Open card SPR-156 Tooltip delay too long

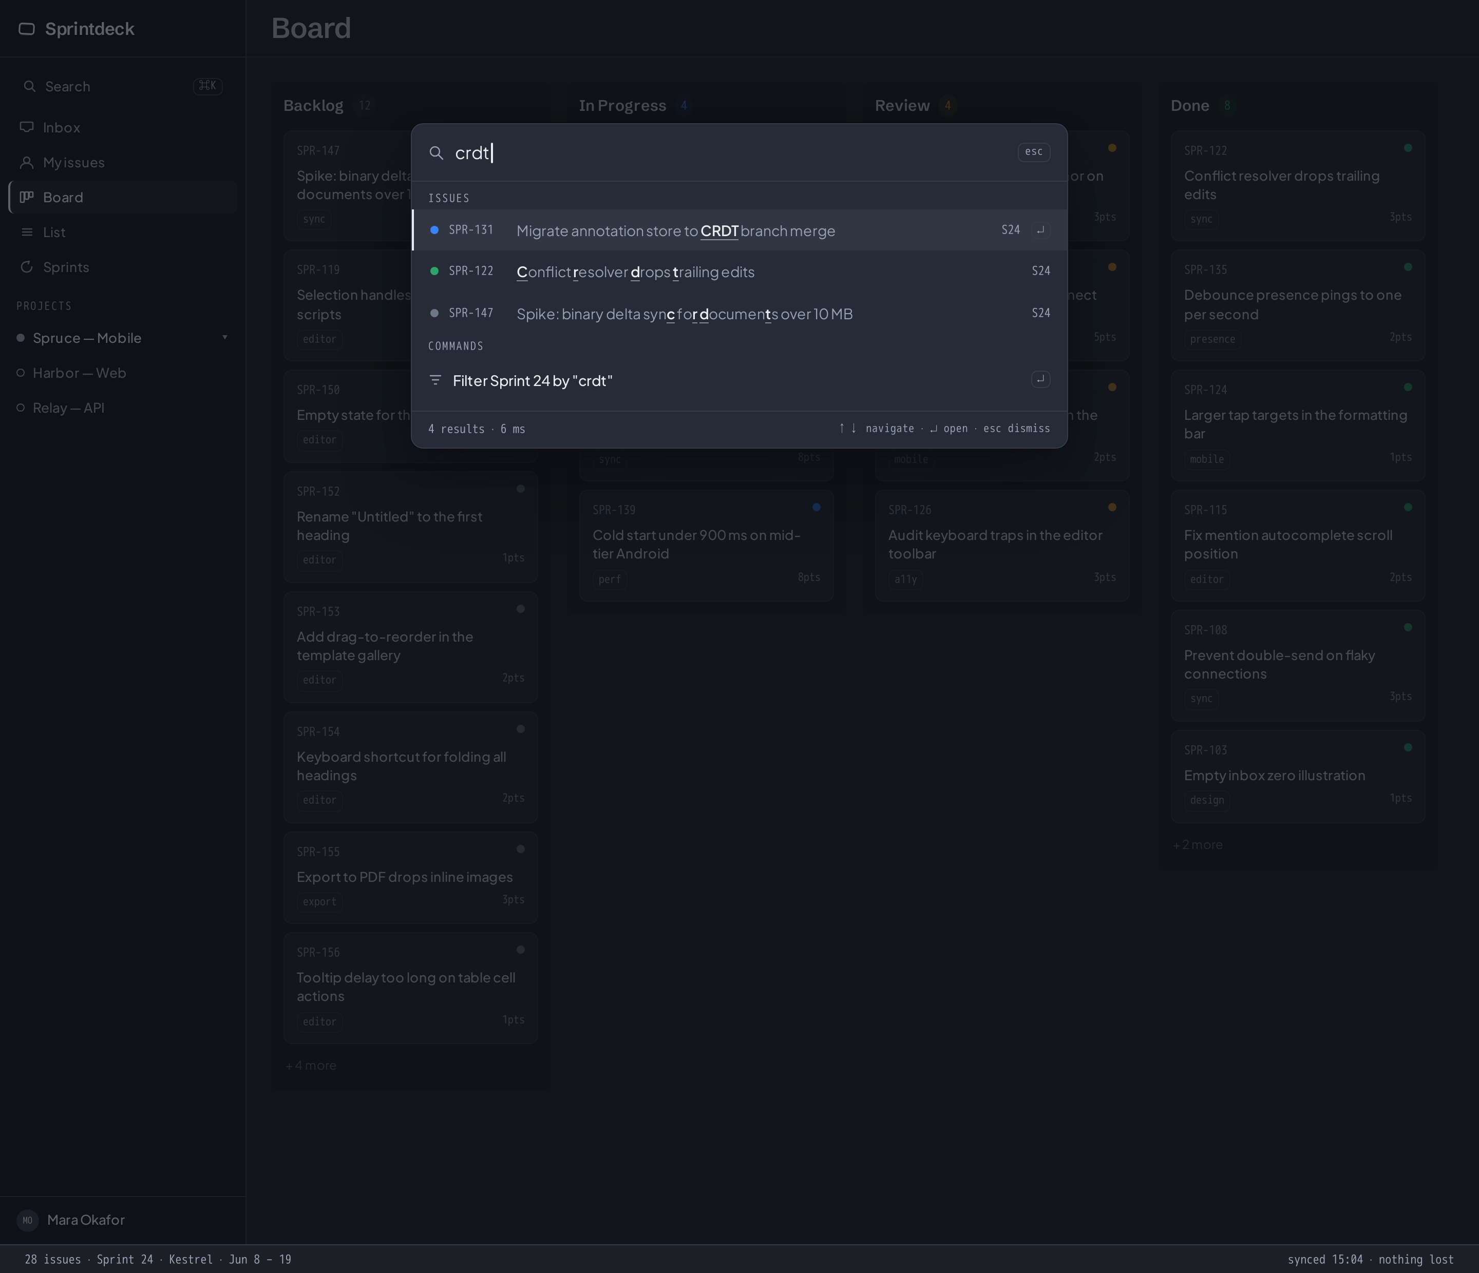coord(410,988)
